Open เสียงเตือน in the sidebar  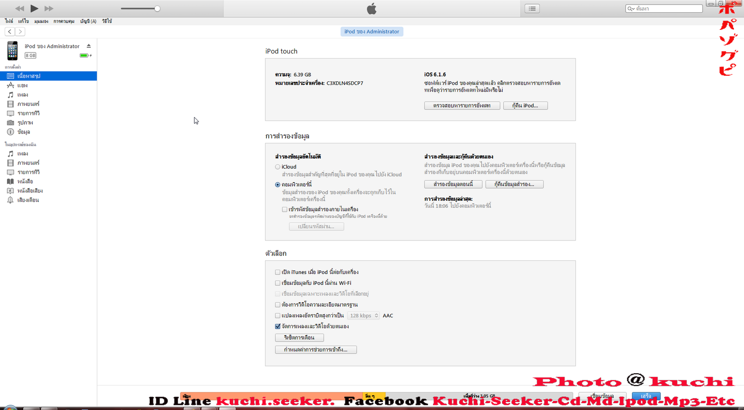[48, 200]
